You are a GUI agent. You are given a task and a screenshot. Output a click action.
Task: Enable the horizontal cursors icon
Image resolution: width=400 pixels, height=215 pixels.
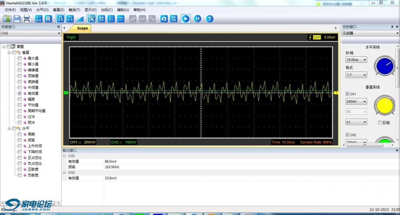121,19
